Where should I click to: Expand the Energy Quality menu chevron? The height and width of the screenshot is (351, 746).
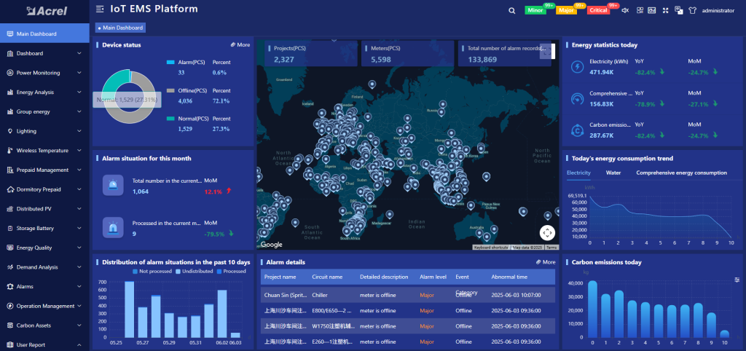pos(79,248)
